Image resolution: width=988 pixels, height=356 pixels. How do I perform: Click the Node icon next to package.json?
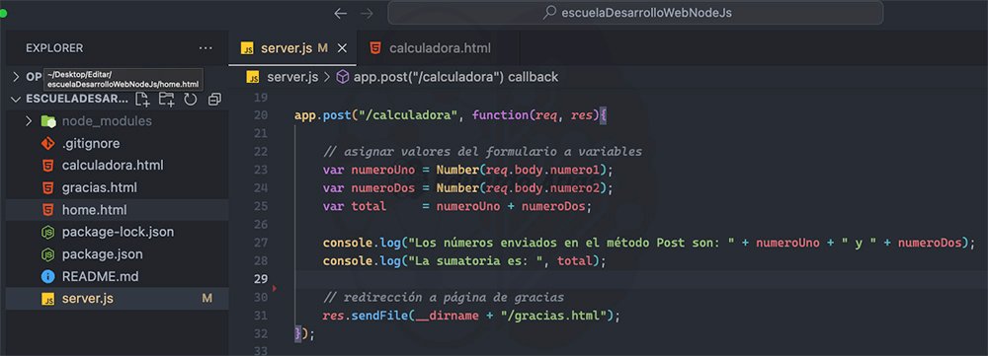pos(47,254)
